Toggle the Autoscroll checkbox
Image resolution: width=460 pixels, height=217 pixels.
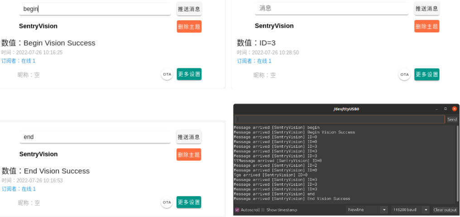tap(237, 210)
